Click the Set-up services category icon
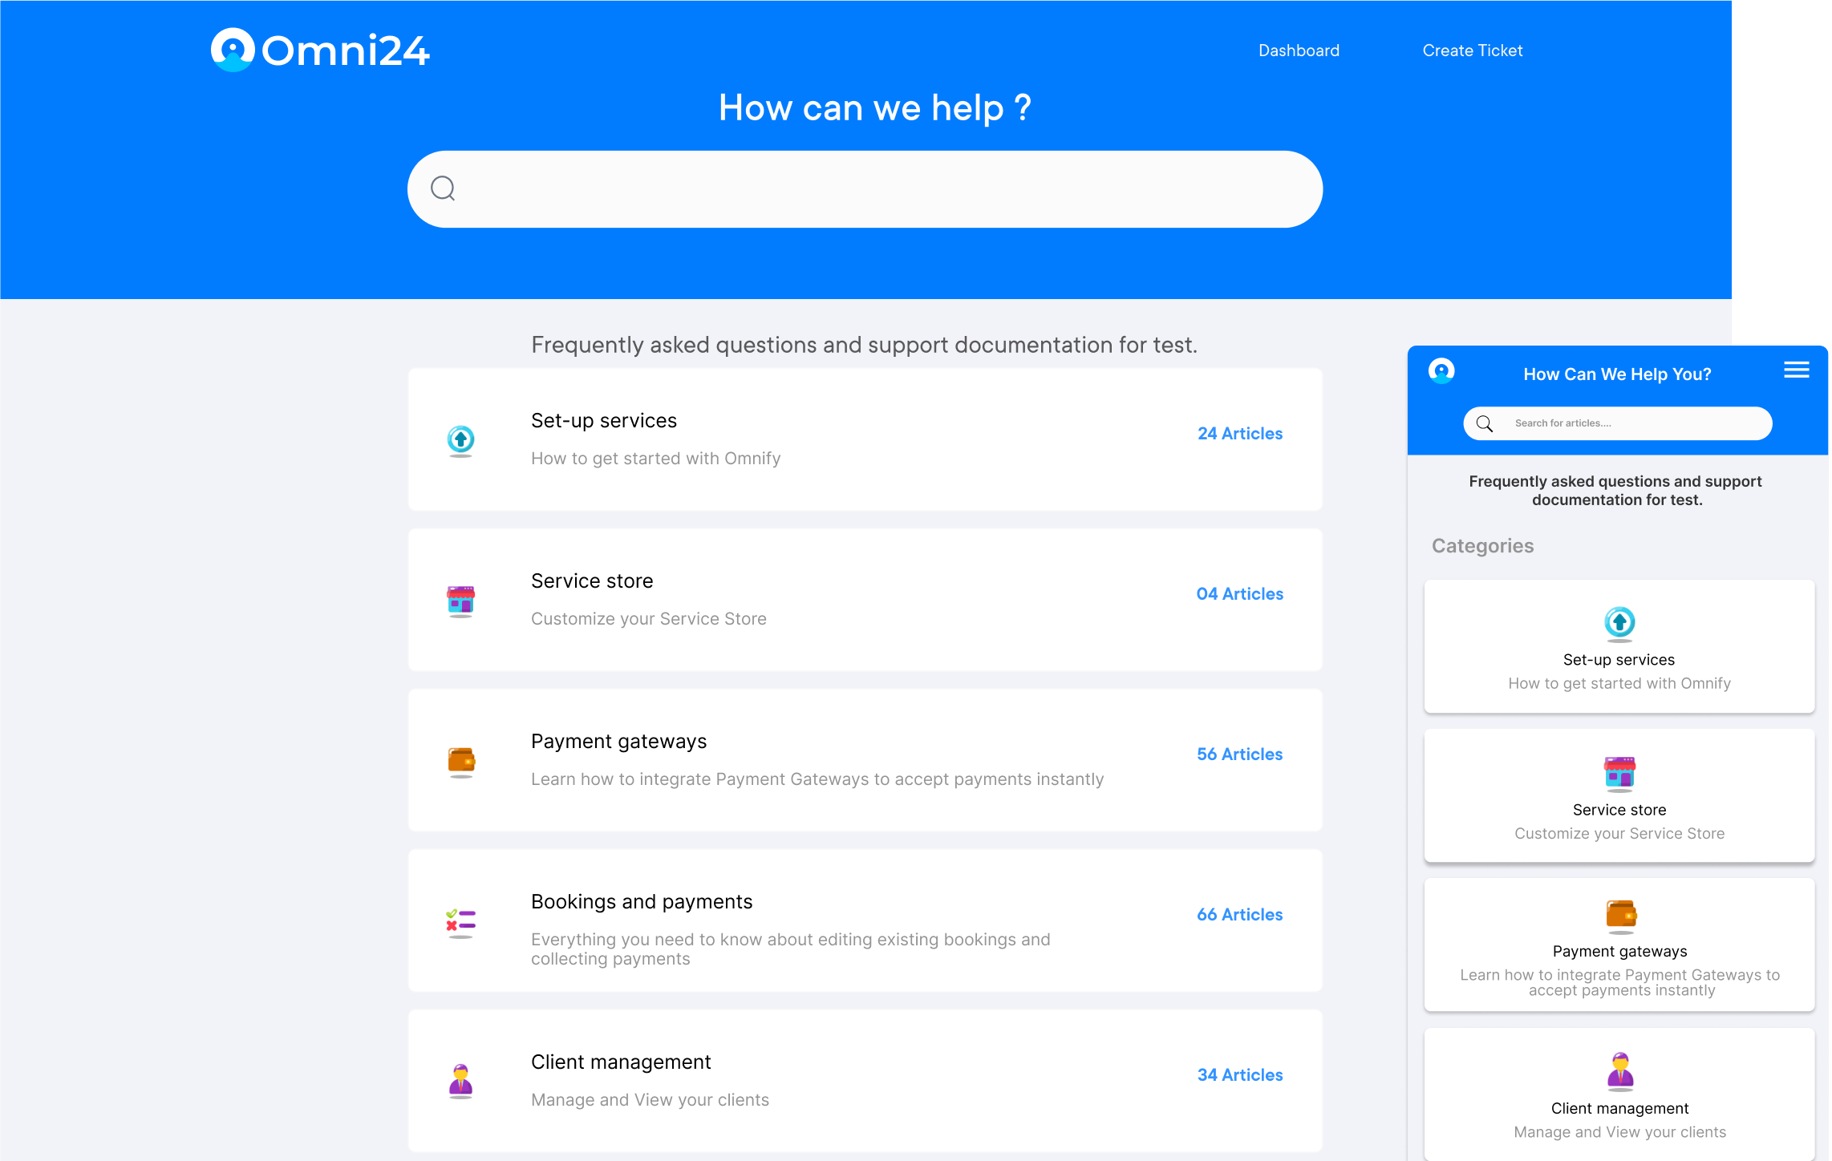Image resolution: width=1832 pixels, height=1161 pixels. (460, 438)
